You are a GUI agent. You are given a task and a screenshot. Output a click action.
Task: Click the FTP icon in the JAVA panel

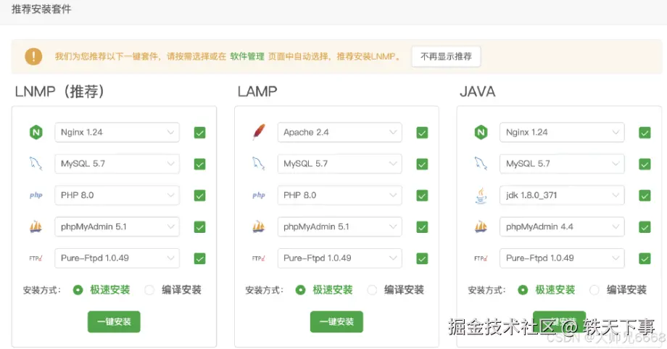click(481, 258)
